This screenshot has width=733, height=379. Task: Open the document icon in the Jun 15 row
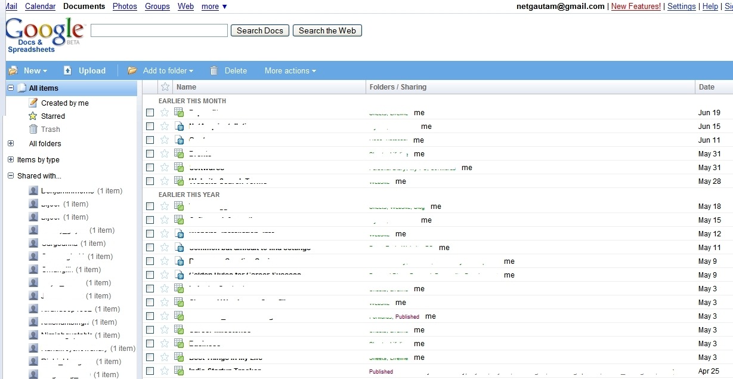click(x=179, y=126)
